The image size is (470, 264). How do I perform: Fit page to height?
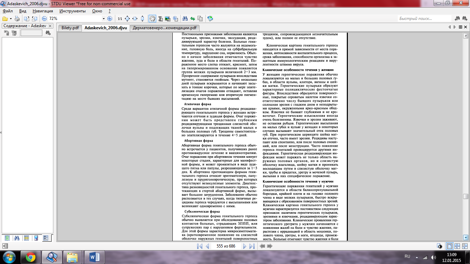pos(142,19)
